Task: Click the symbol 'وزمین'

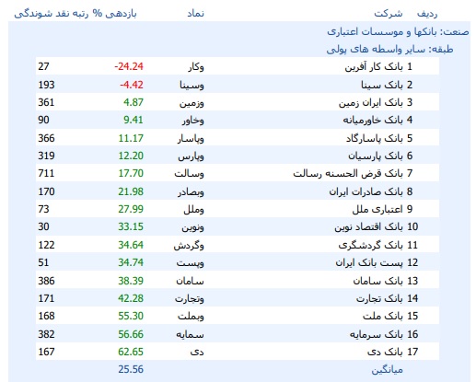Action: [x=192, y=103]
